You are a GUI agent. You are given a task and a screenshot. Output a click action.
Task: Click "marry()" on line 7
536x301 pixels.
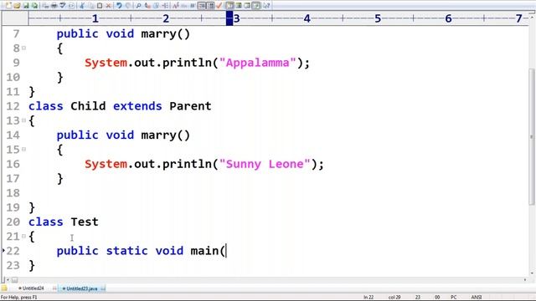(x=166, y=33)
